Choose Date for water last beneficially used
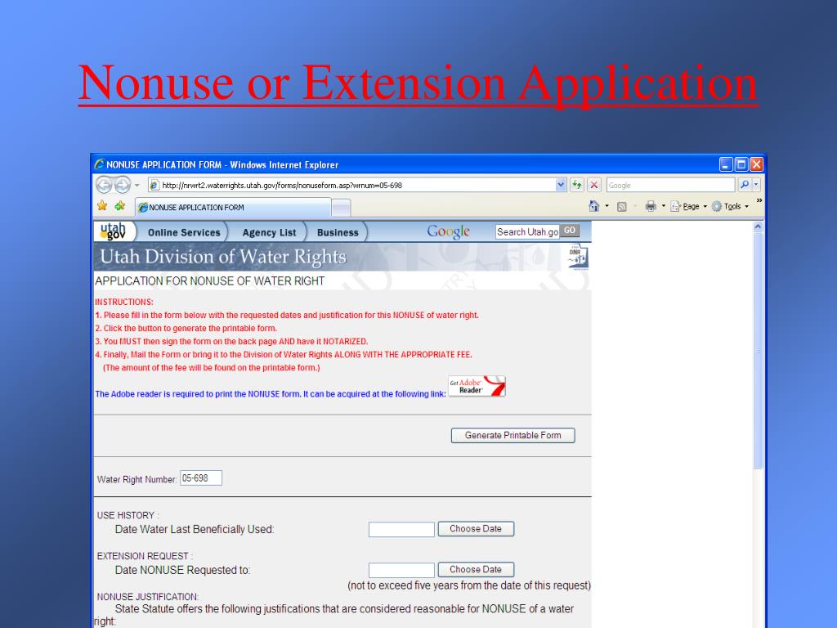Image resolution: width=837 pixels, height=628 pixels. tap(477, 529)
